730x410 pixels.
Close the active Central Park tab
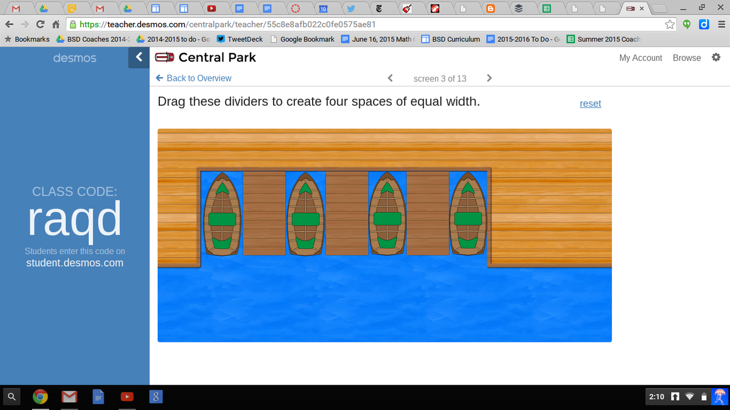[641, 9]
